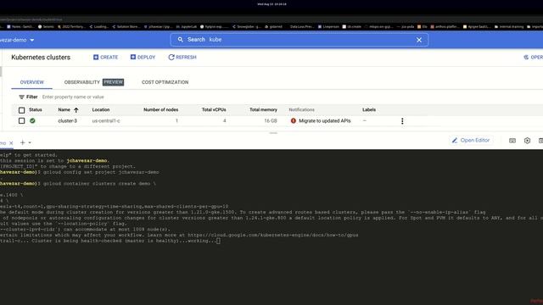The height and width of the screenshot is (305, 543).
Task: Click the Total vCPUs column header
Action: 214,109
